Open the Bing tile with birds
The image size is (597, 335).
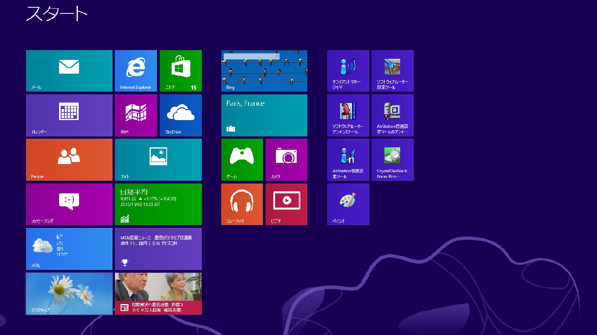[x=264, y=71]
